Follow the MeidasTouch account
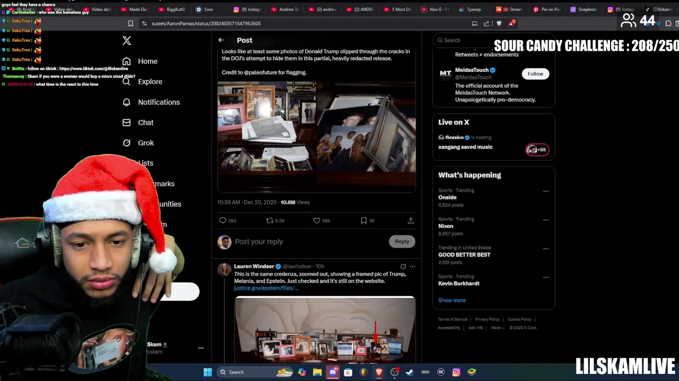679x381 pixels. 535,74
